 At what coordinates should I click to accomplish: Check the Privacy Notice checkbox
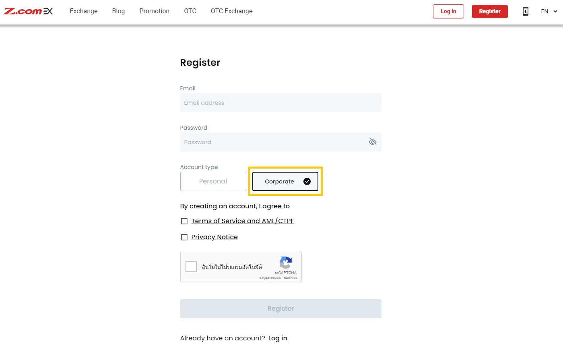(x=184, y=237)
